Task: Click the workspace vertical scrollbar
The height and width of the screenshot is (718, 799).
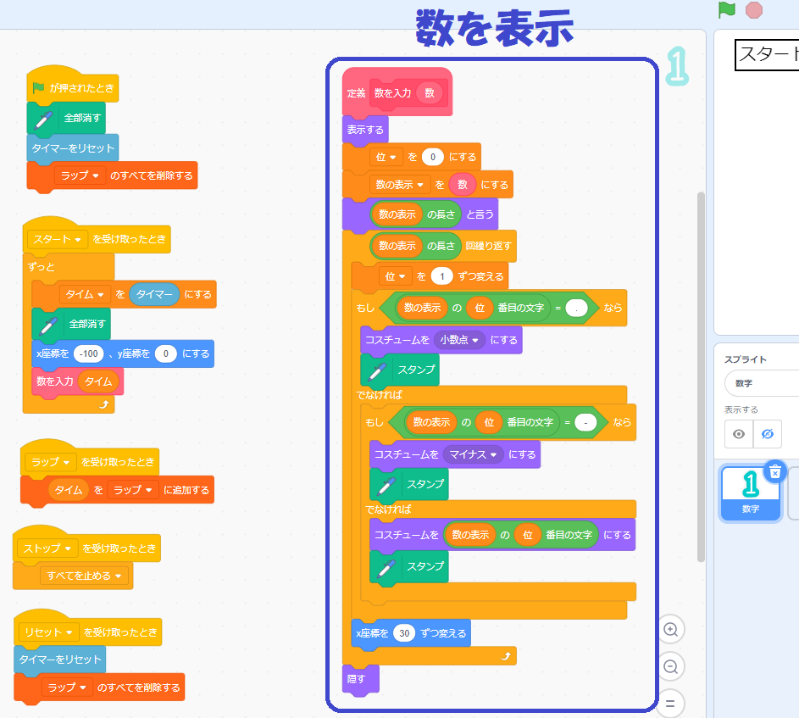Action: (700, 373)
